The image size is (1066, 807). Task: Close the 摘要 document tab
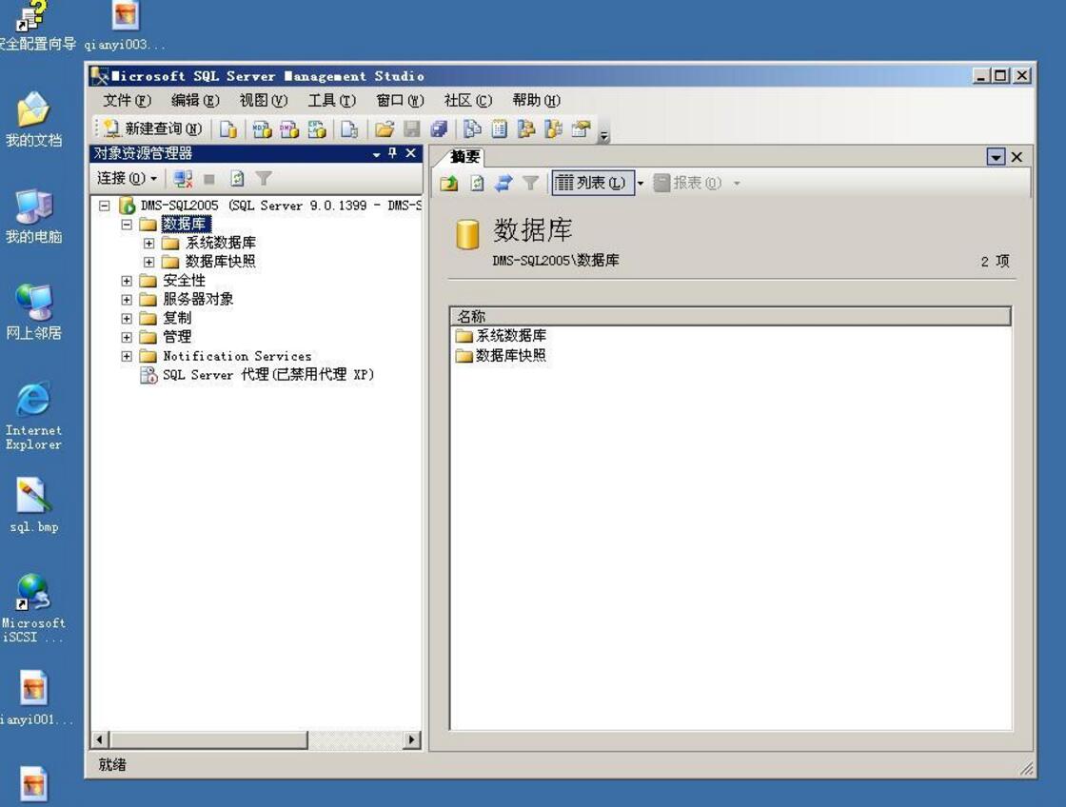click(1017, 157)
